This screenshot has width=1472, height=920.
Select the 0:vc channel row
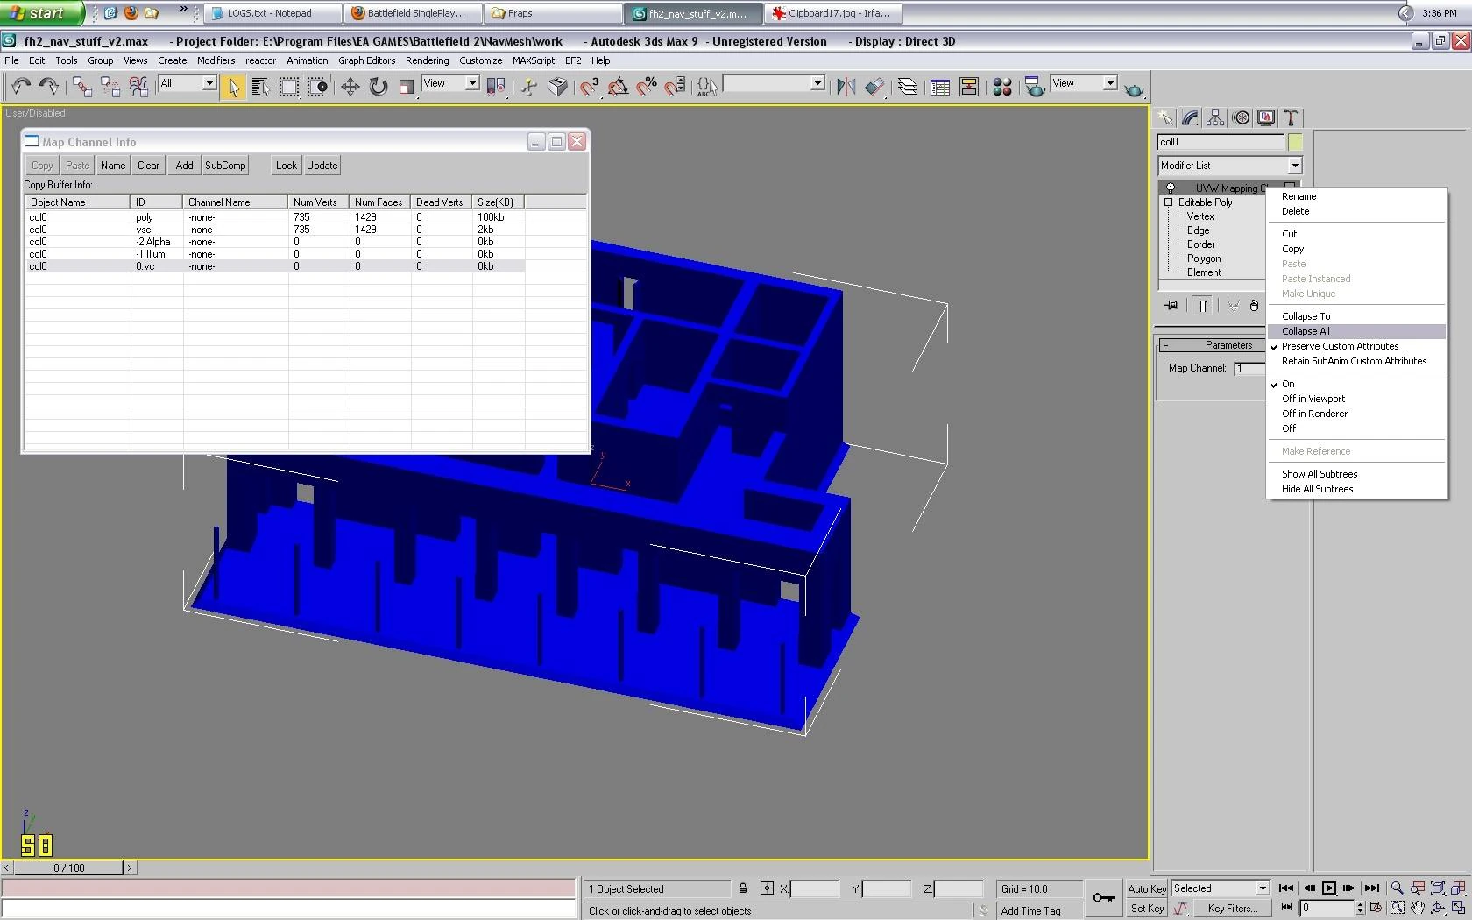point(145,266)
